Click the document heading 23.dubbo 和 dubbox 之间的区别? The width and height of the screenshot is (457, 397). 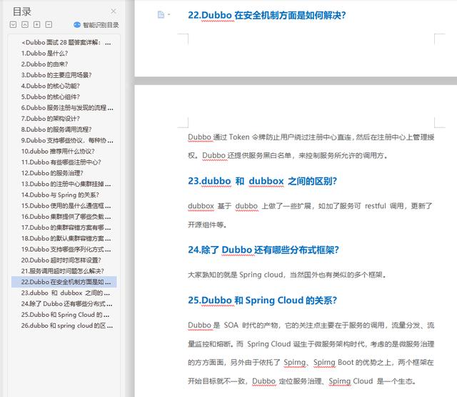coord(262,181)
